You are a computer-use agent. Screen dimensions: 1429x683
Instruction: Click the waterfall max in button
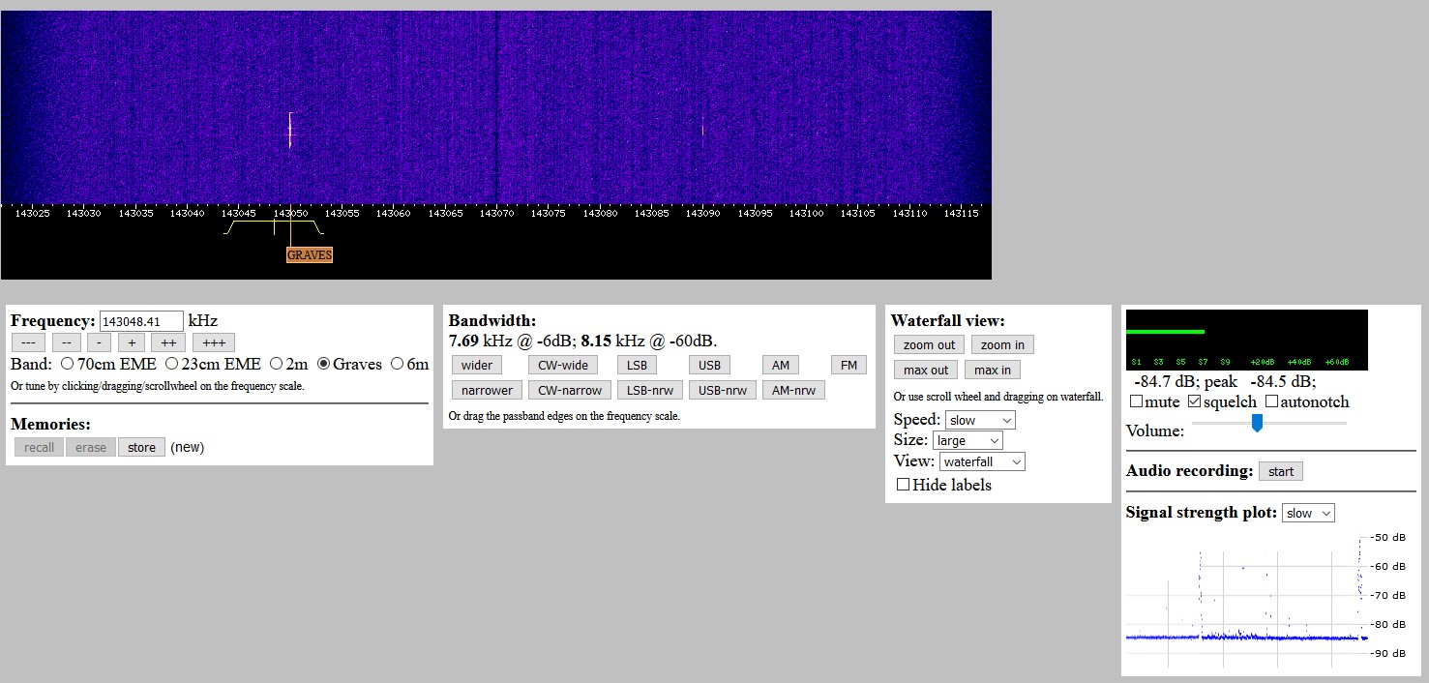tap(993, 370)
